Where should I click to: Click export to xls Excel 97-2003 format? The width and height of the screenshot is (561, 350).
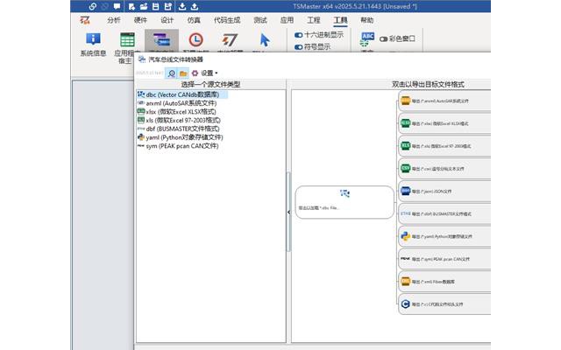click(444, 146)
